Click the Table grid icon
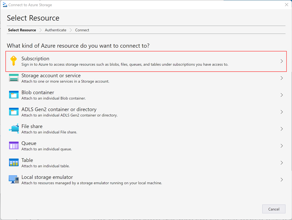The image size is (292, 220). 14,163
